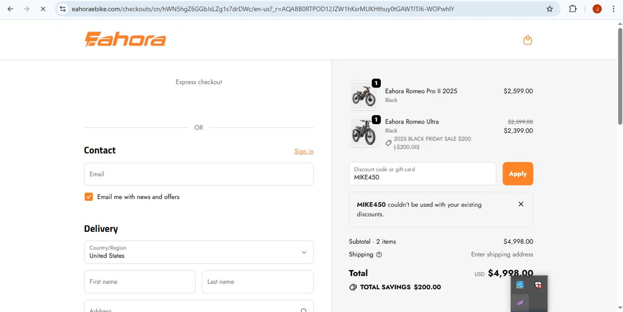
Task: Click the Total Savings tag icon
Action: coord(353,287)
